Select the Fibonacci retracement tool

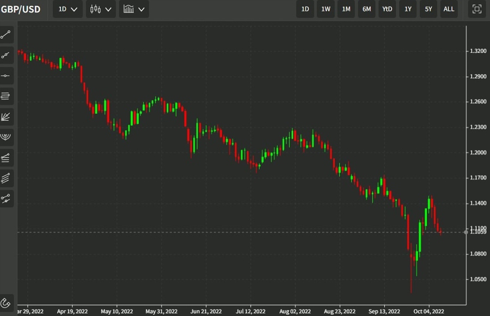[6, 158]
